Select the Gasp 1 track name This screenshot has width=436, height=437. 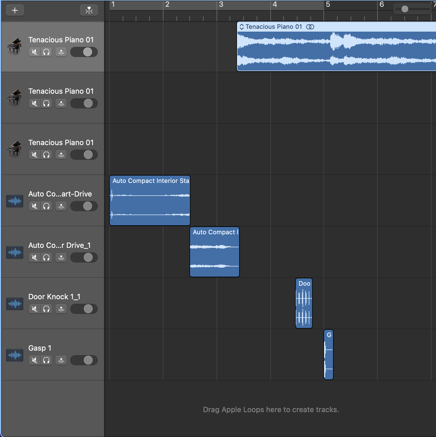[40, 348]
